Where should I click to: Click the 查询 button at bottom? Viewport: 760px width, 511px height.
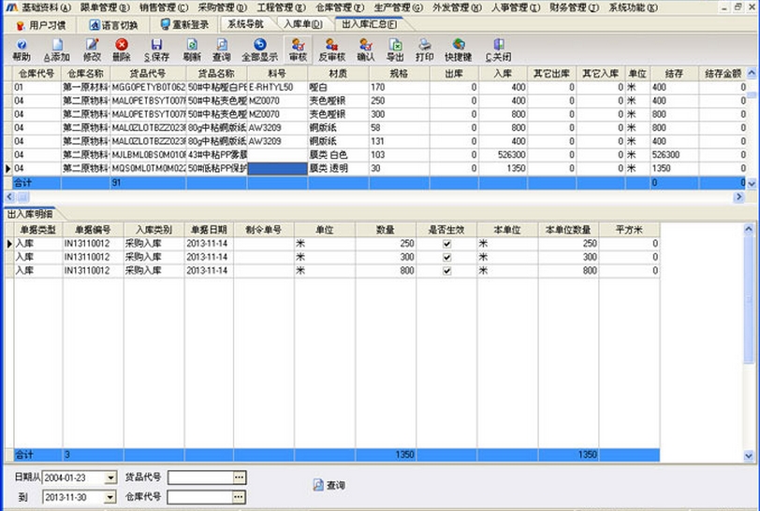point(329,486)
